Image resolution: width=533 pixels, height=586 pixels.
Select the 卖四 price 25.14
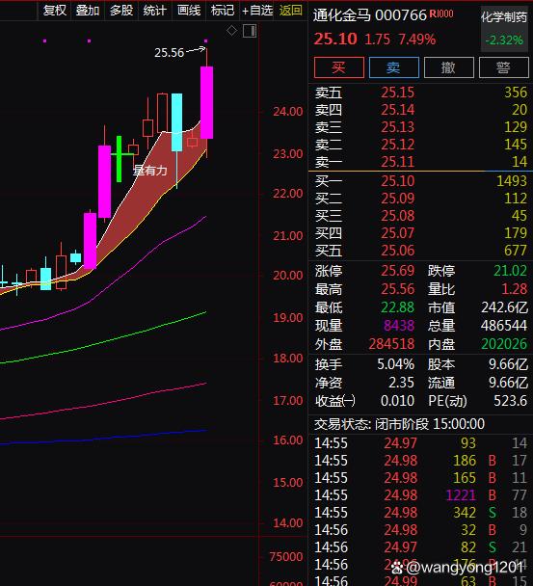click(x=397, y=110)
